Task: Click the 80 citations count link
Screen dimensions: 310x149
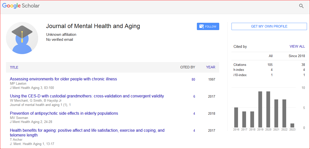Action: (193, 79)
